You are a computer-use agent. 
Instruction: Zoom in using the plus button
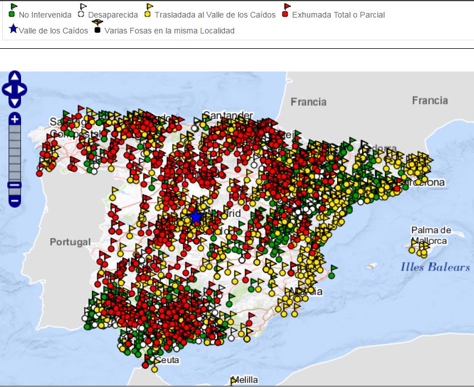pos(15,119)
